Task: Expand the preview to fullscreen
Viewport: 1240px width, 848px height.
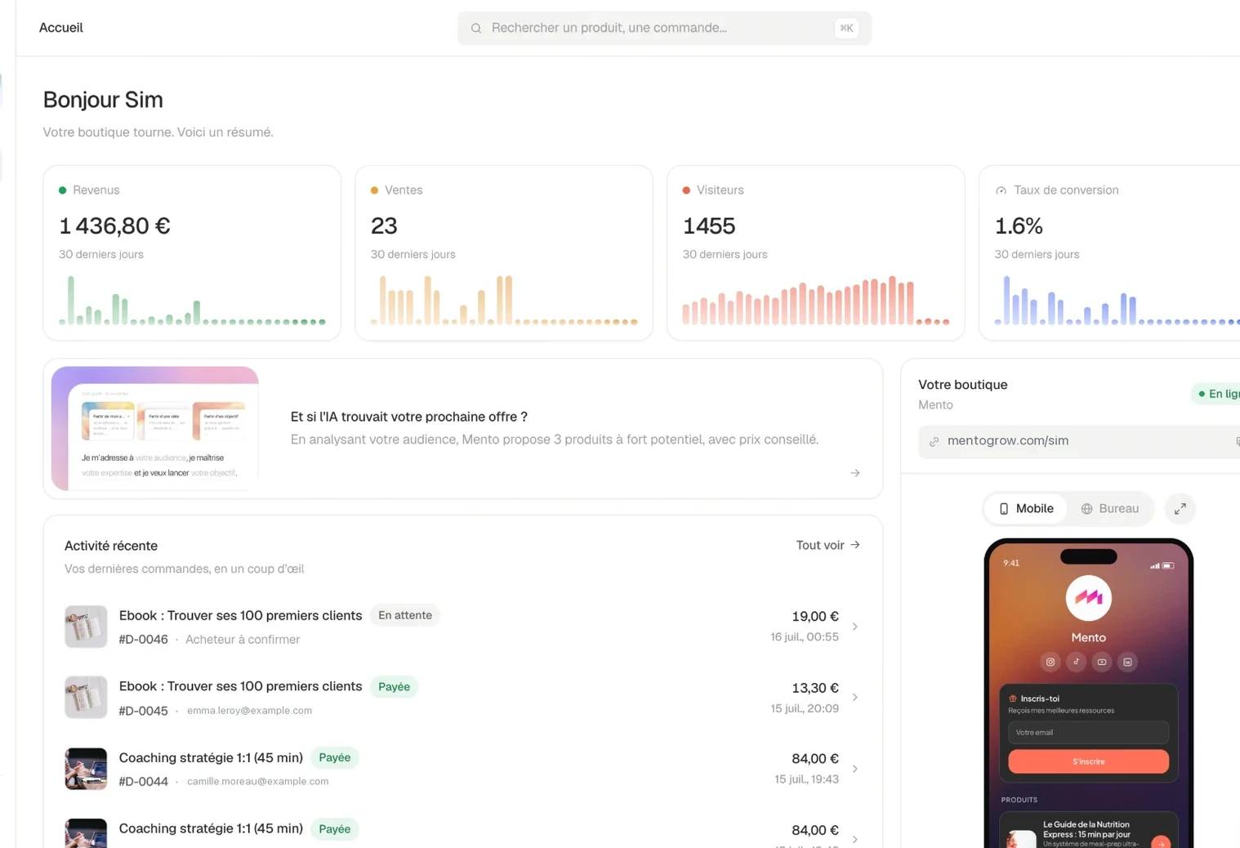Action: coord(1180,509)
